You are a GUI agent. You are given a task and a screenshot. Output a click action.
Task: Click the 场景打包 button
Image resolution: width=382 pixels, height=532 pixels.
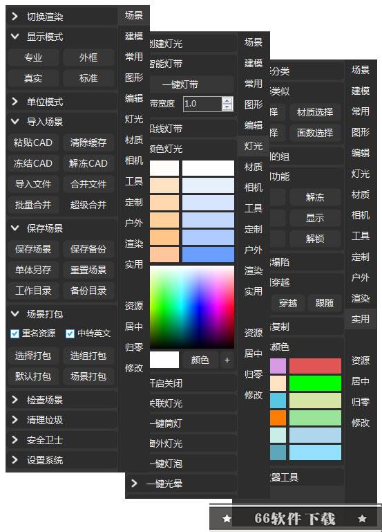coord(88,376)
